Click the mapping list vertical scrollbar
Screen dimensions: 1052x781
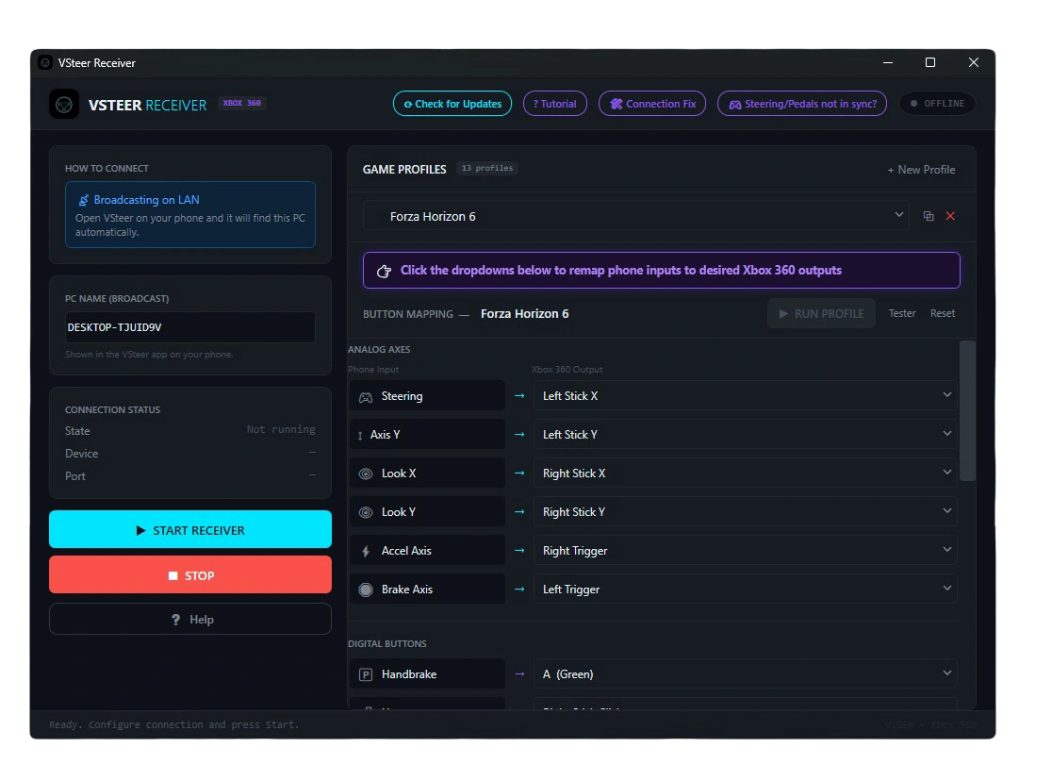[x=967, y=411]
